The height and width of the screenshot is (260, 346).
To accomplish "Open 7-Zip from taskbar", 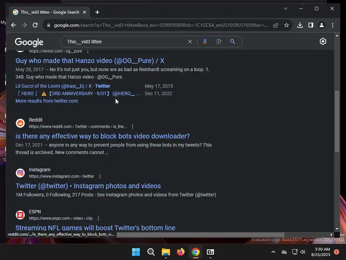I will click(211, 252).
